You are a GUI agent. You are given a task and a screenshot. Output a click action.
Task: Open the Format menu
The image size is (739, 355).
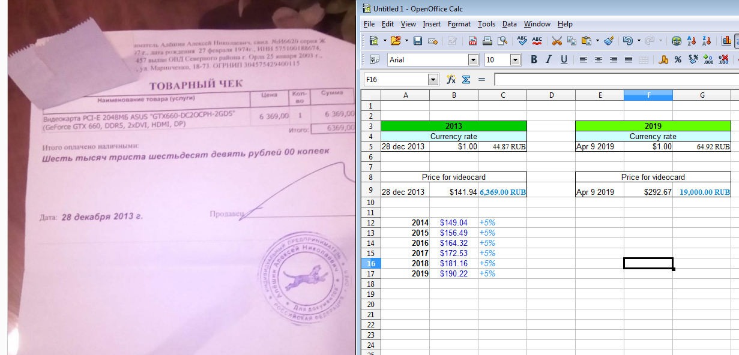tap(459, 24)
